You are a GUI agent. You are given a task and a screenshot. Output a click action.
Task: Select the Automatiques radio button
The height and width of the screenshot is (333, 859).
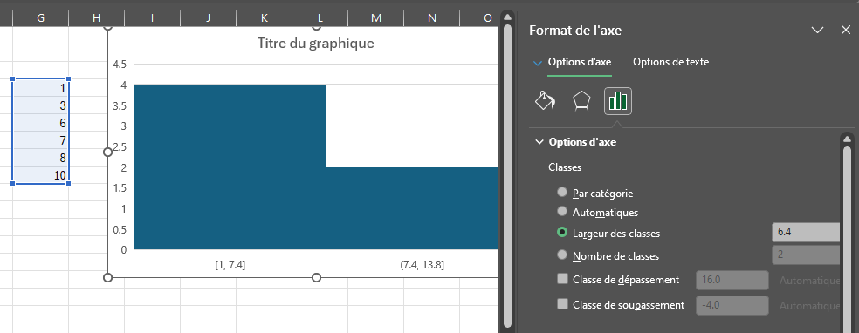[x=561, y=211]
